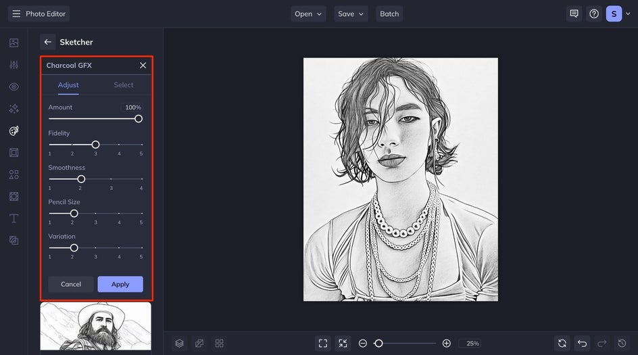The image size is (638, 355).
Task: Switch to the Select tab
Action: click(x=123, y=85)
